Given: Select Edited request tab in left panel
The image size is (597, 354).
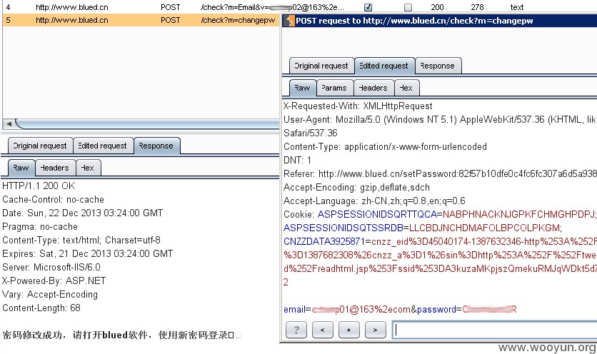Looking at the screenshot, I should (102, 146).
